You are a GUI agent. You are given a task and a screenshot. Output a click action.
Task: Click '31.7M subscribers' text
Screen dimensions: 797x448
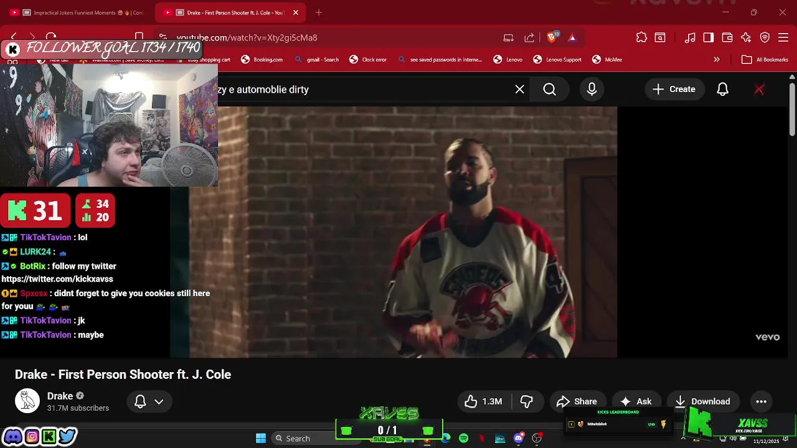pyautogui.click(x=78, y=408)
